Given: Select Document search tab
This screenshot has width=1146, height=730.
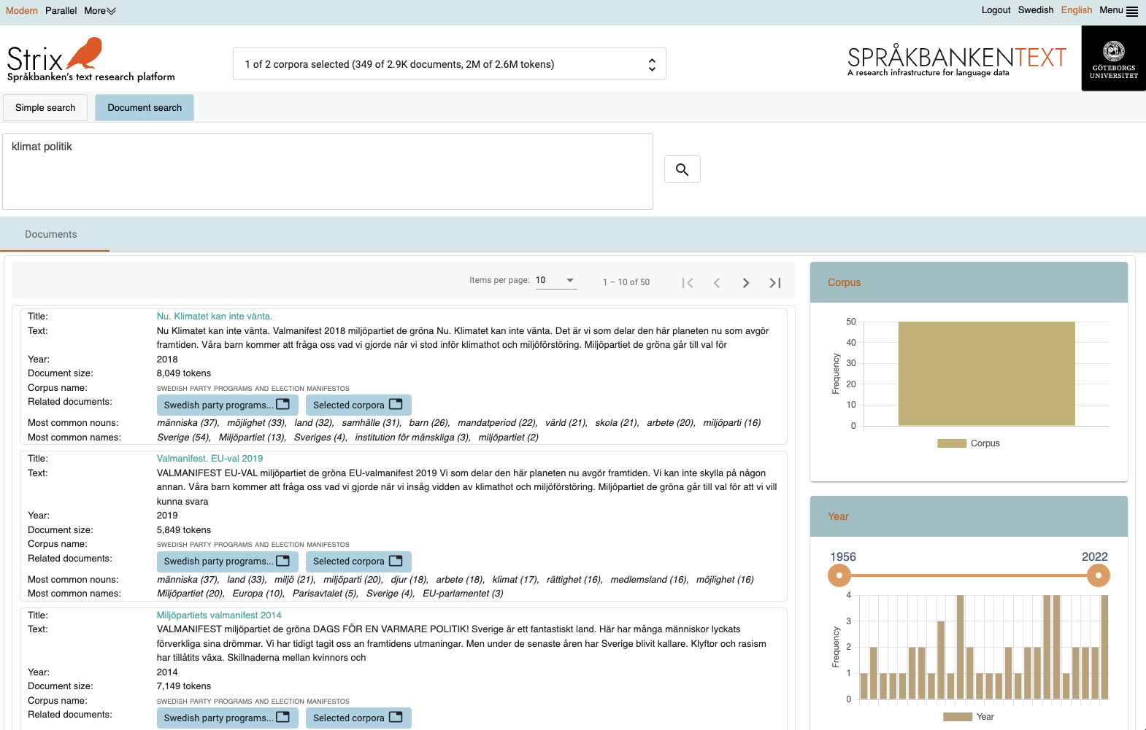Looking at the screenshot, I should tap(145, 108).
